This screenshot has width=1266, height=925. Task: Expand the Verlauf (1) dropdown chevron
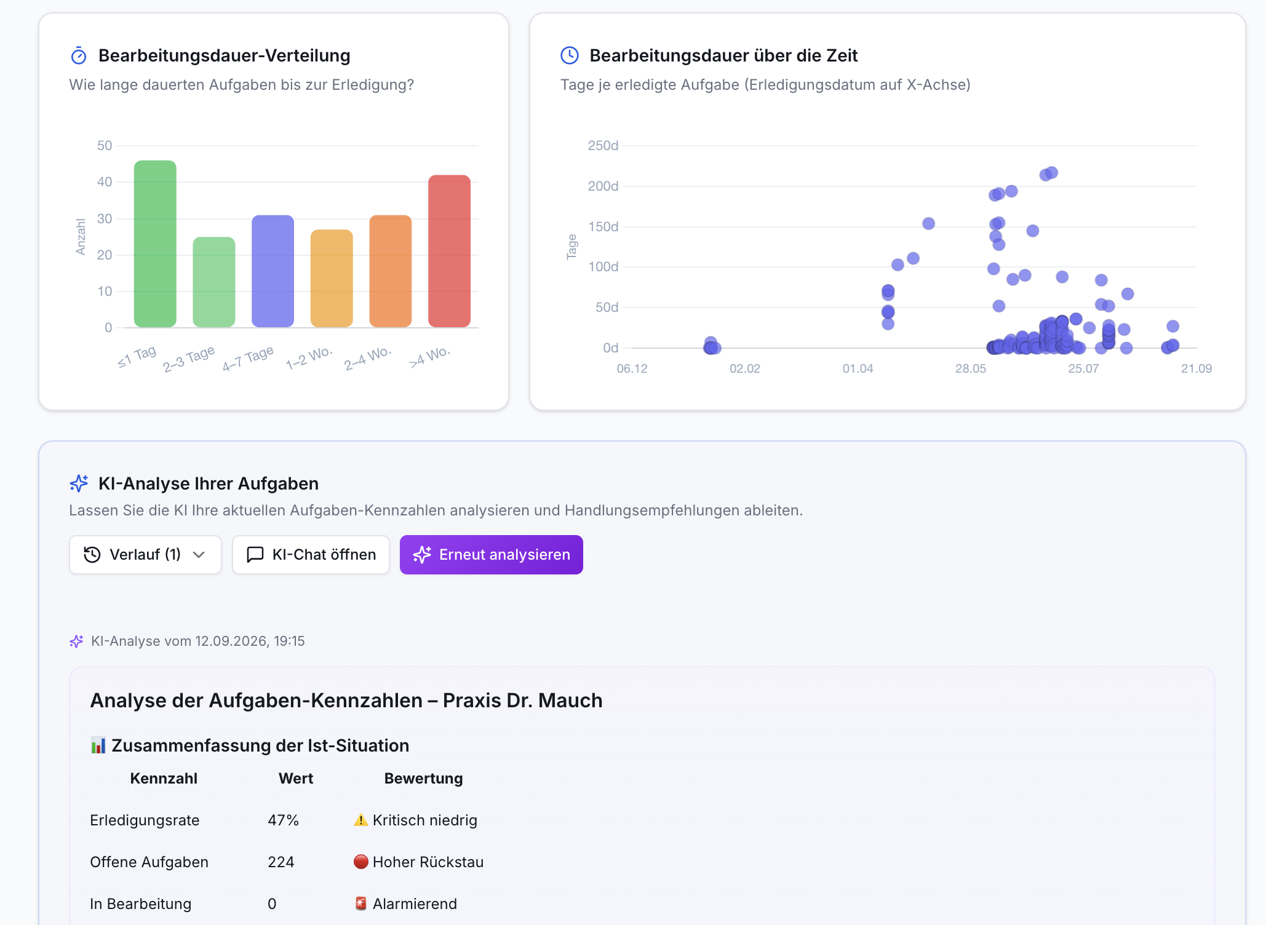[x=199, y=555]
